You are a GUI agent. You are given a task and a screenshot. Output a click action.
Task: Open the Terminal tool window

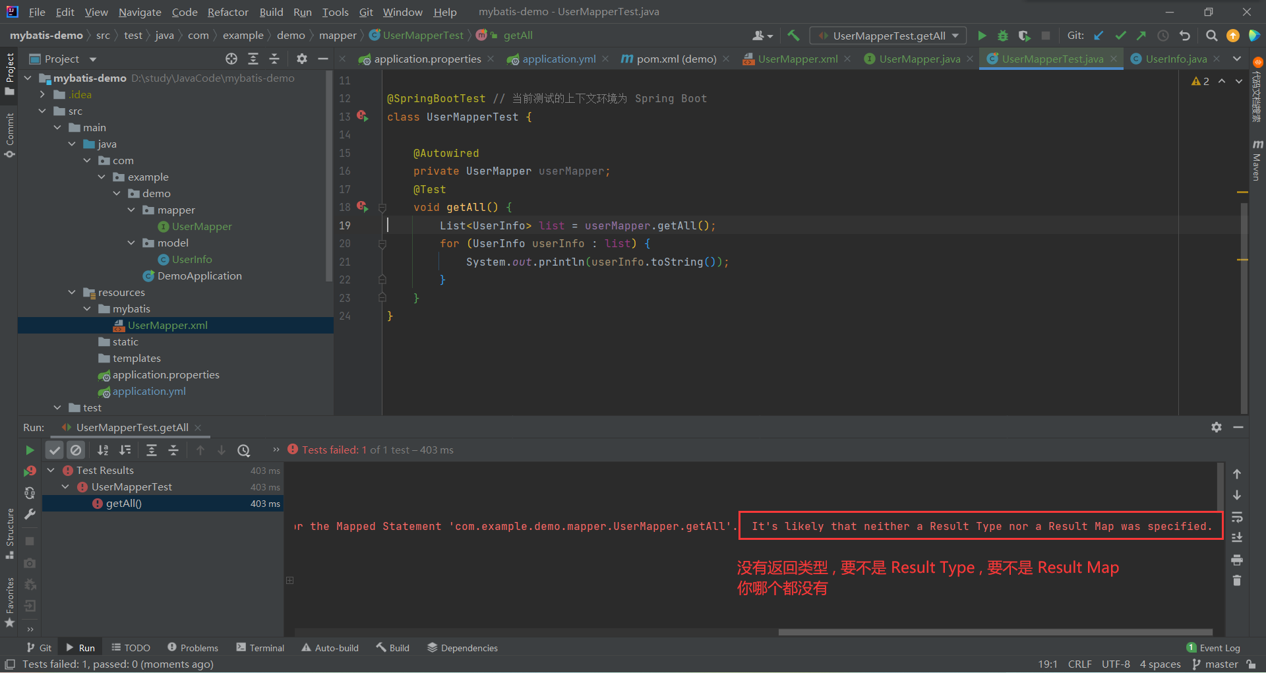260,648
